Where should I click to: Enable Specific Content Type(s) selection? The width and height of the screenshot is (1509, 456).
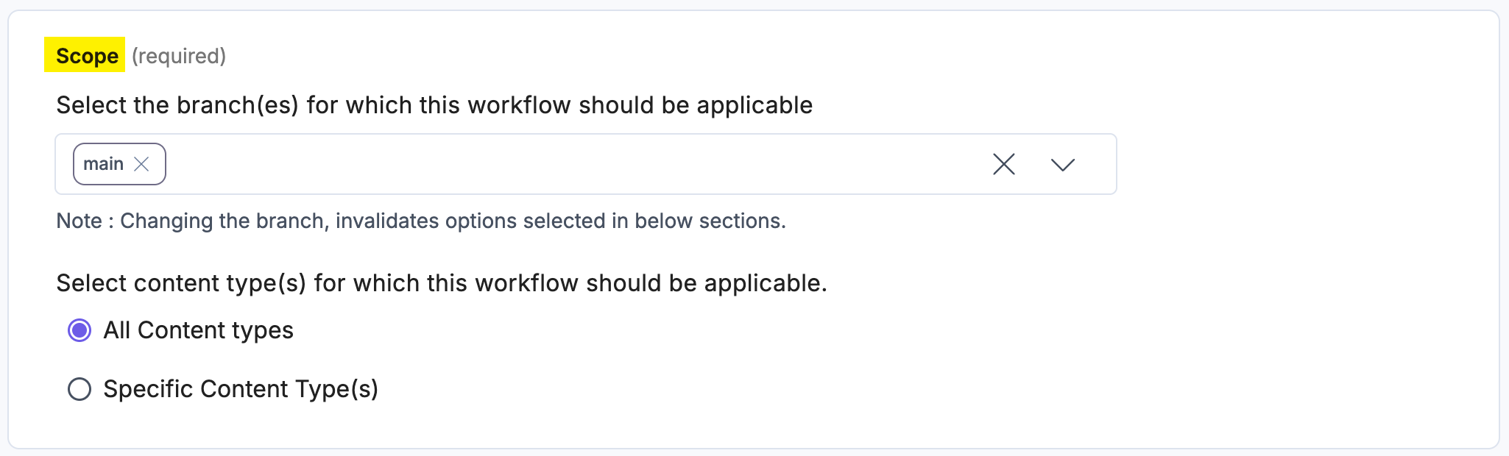pyautogui.click(x=80, y=390)
